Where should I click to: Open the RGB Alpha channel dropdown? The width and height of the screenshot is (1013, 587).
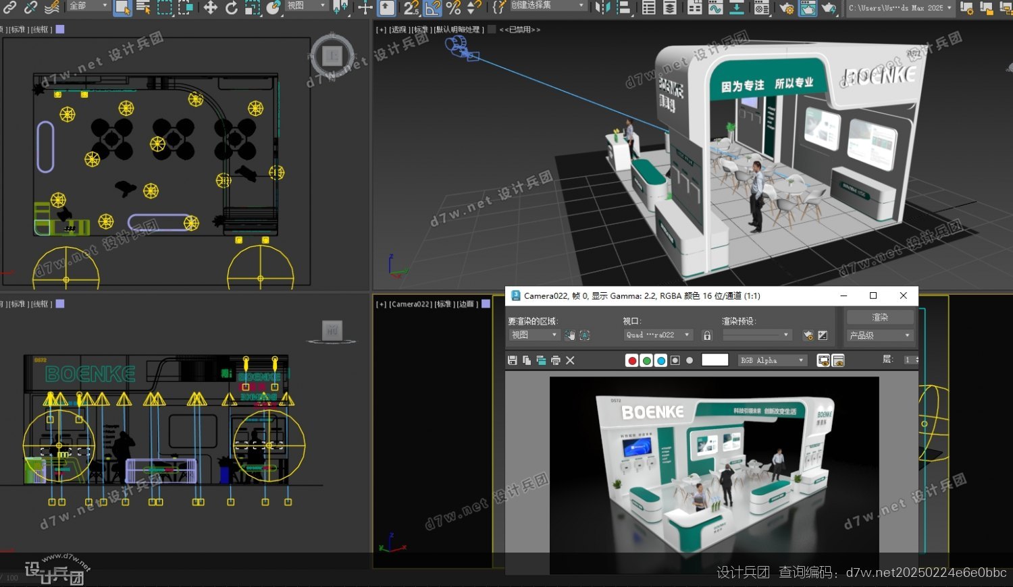(x=773, y=360)
